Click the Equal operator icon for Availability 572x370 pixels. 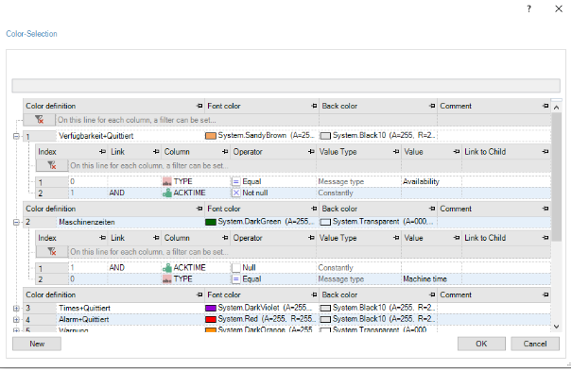pyautogui.click(x=236, y=181)
